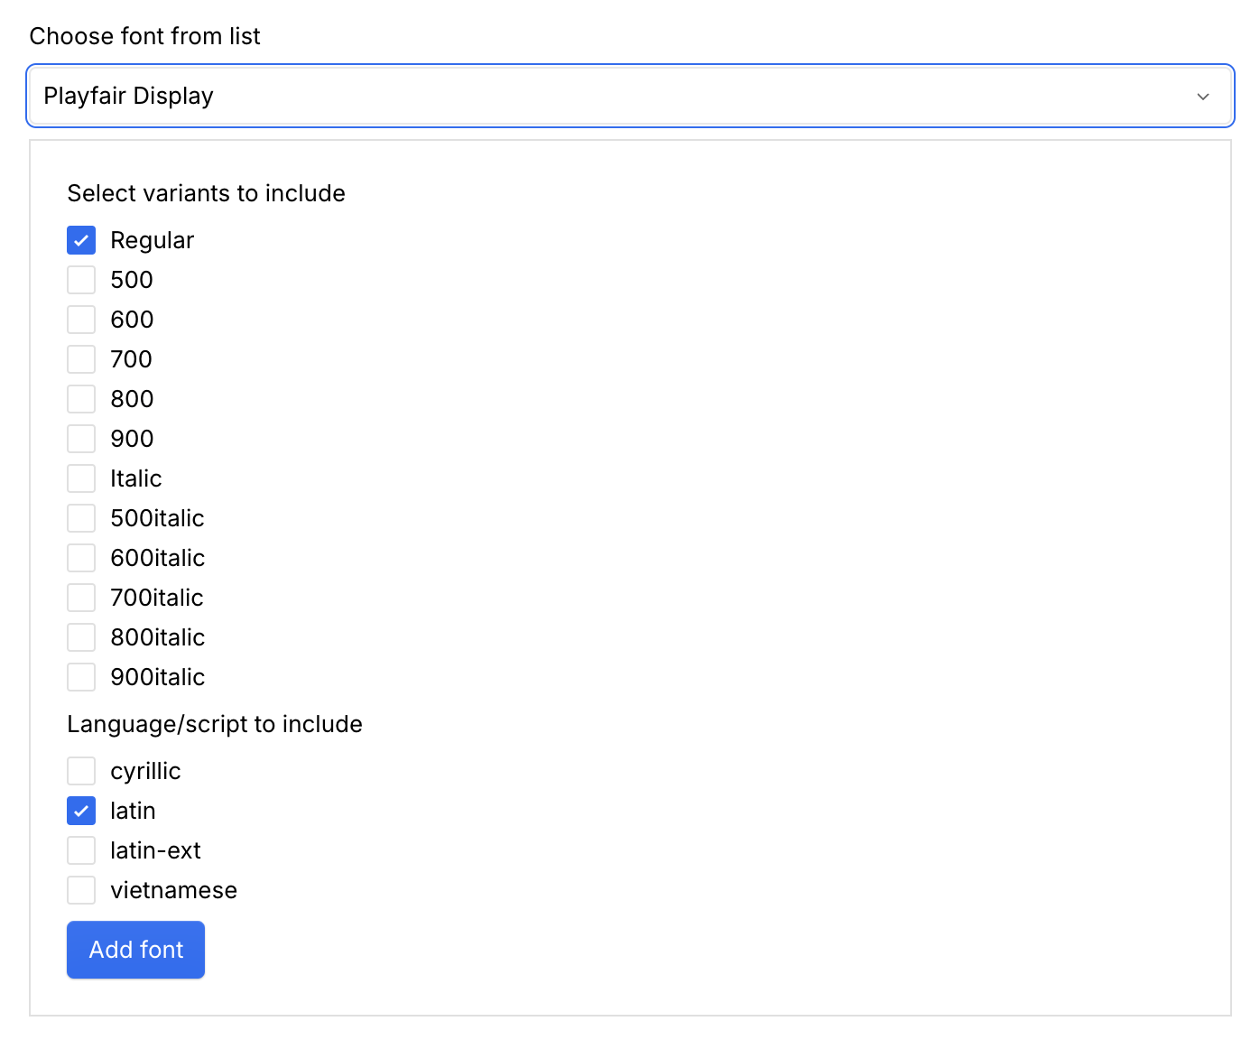Viewport: 1260px width, 1049px height.
Task: Click the dropdown chevron arrow icon
Action: point(1202,97)
